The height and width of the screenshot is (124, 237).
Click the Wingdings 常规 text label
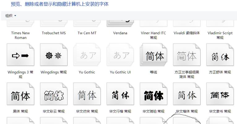[x=54, y=72]
